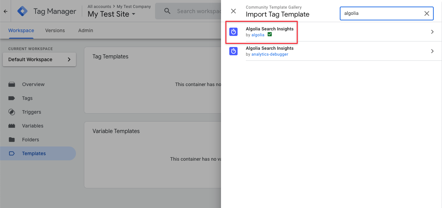Image resolution: width=442 pixels, height=208 pixels.
Task: Select the Tags icon in the sidebar
Action: 12,98
